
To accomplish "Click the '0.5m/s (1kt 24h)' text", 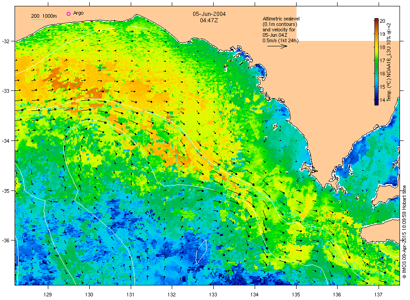I will tap(281, 40).
